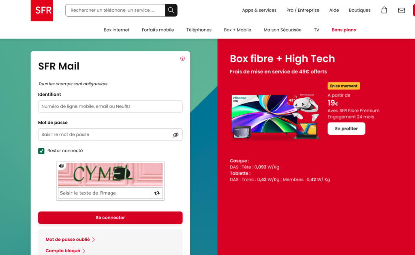Click the En ce moment badge
Screen dimensions: 415x255
[344, 86]
